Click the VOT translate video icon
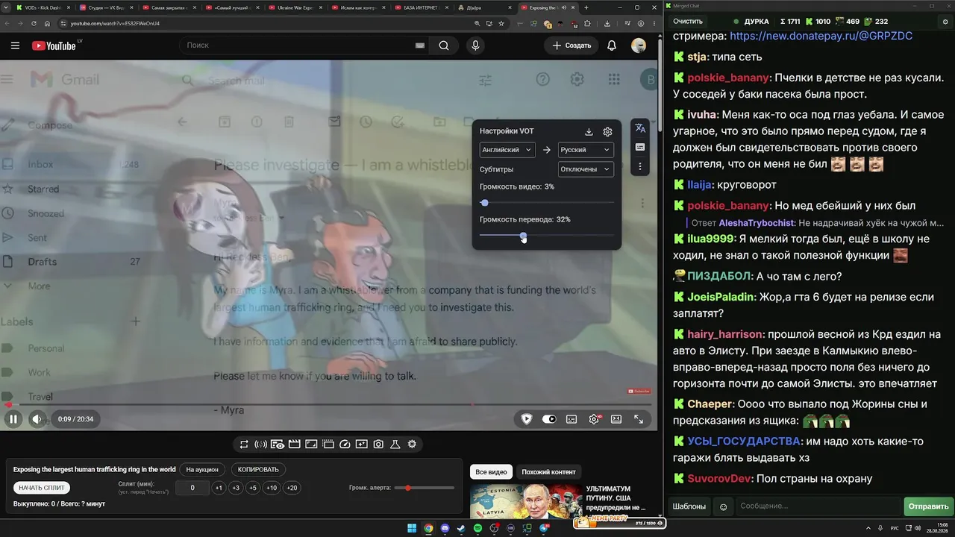This screenshot has height=537, width=955. (640, 128)
